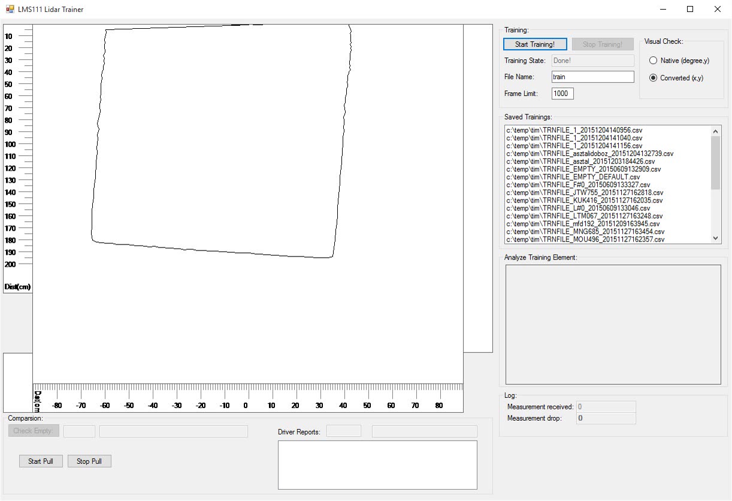Select TRNFILE_asztalidoboz_20151204132739.csv entry
This screenshot has width=732, height=501.
pos(590,153)
